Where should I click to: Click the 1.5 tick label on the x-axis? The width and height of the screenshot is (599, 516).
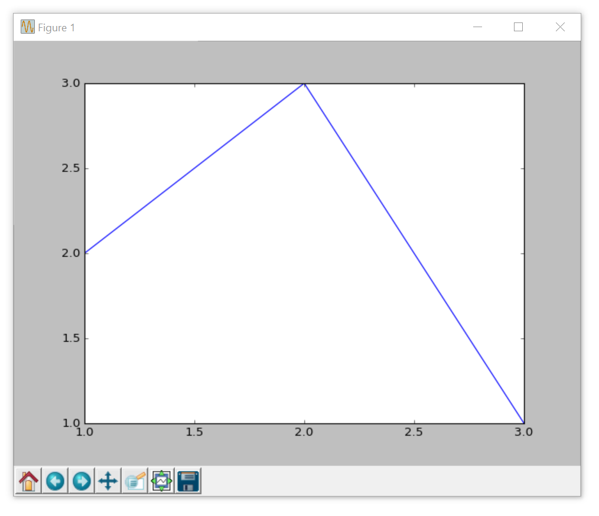point(194,432)
